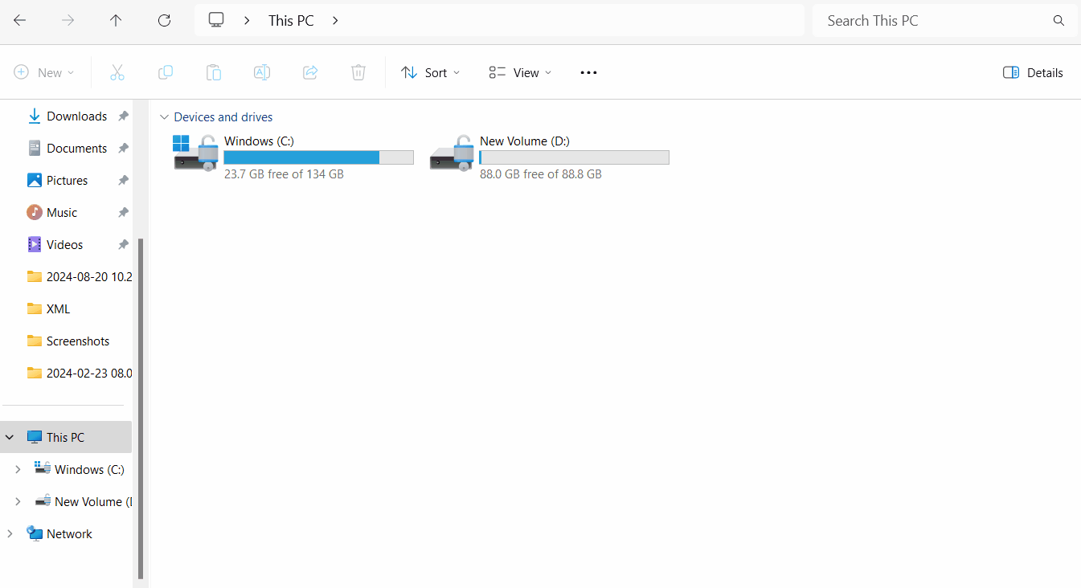Viewport: 1081px width, 588px height.
Task: Collapse the Devices and drives group
Action: point(165,117)
